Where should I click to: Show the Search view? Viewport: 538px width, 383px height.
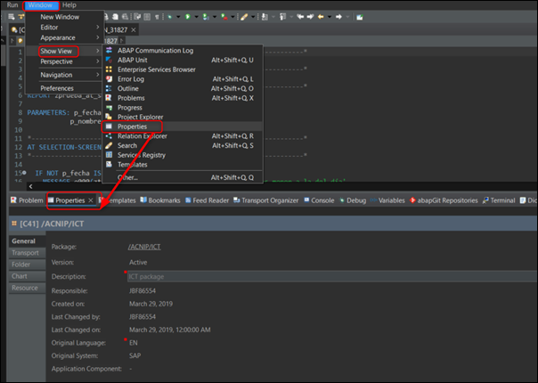pos(183,145)
